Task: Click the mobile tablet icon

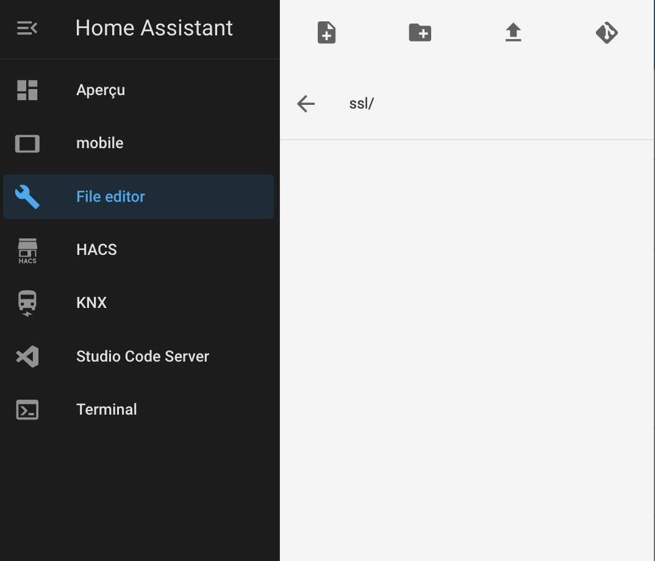Action: (x=27, y=143)
